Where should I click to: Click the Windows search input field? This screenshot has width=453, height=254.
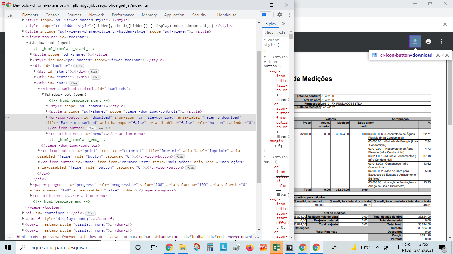[66, 247]
